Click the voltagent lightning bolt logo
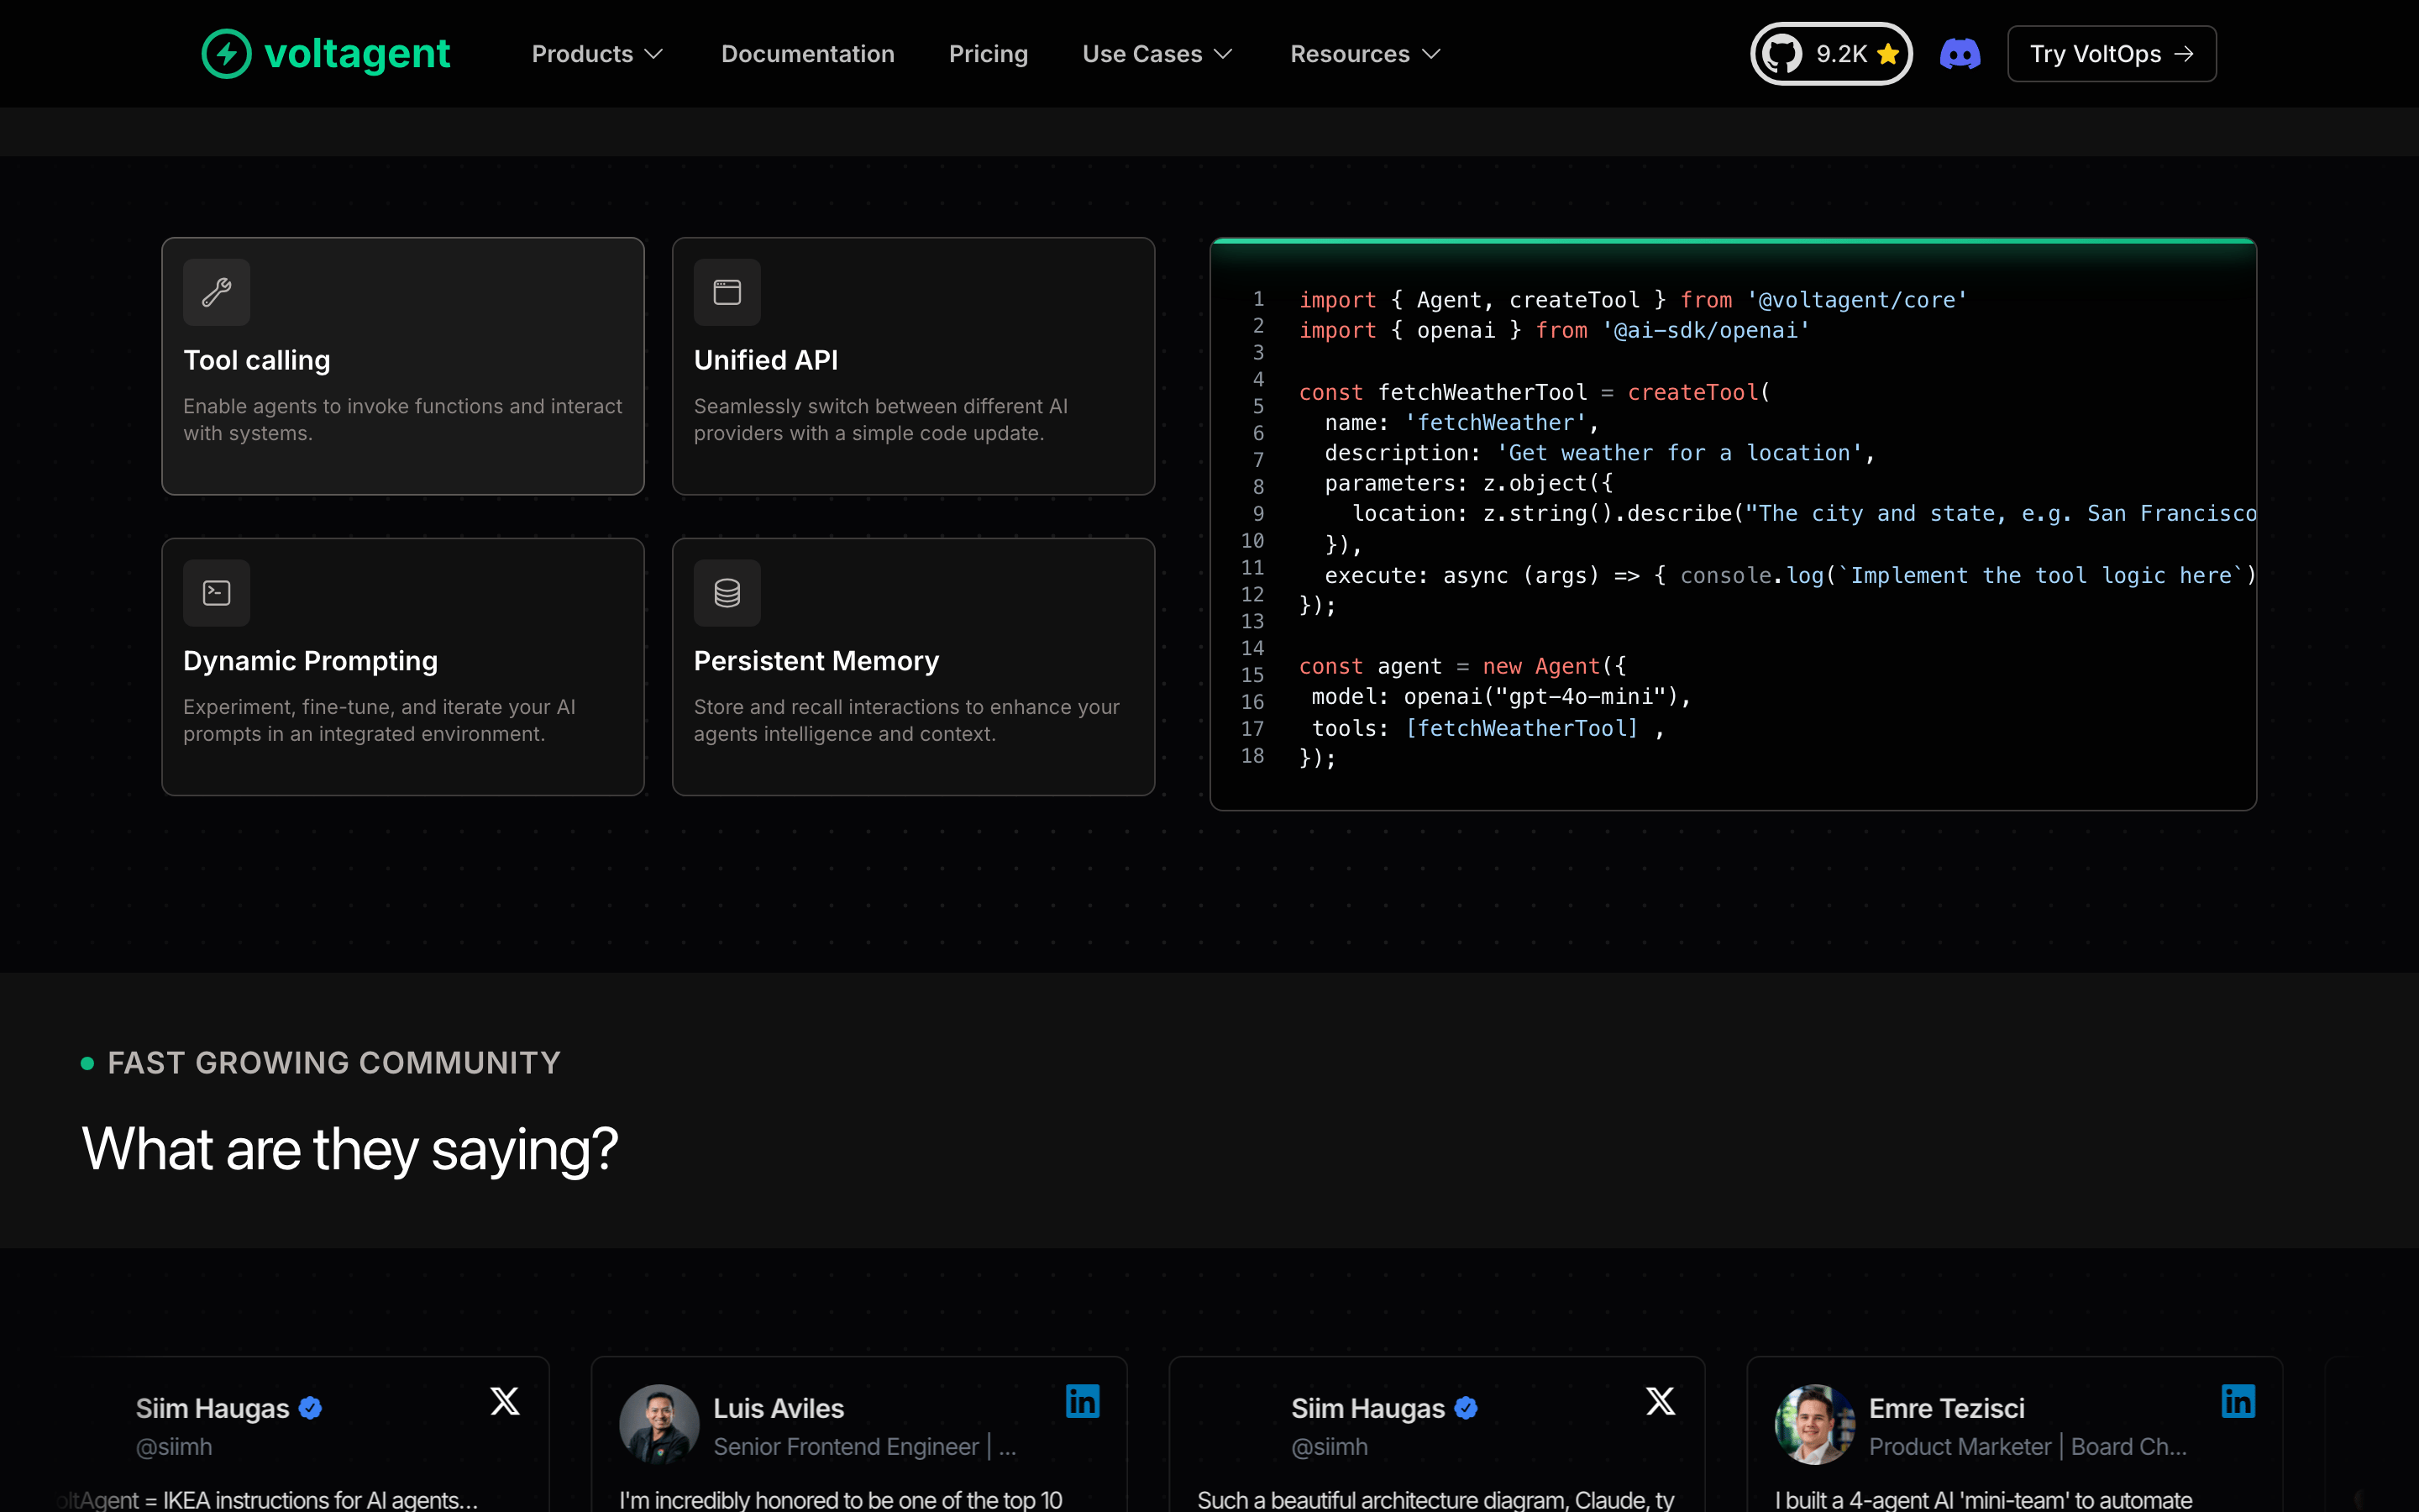The width and height of the screenshot is (2419, 1512). coord(226,53)
